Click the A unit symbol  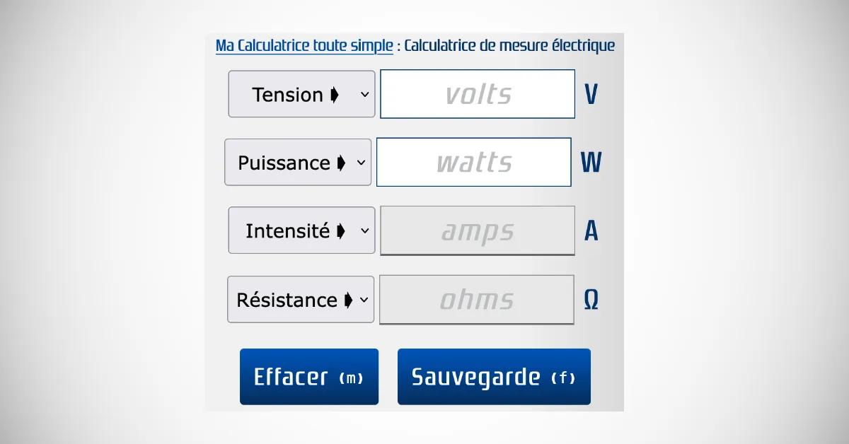click(591, 231)
